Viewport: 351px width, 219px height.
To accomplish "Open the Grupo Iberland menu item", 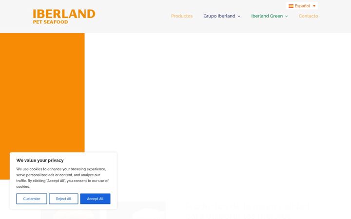I will point(219,16).
